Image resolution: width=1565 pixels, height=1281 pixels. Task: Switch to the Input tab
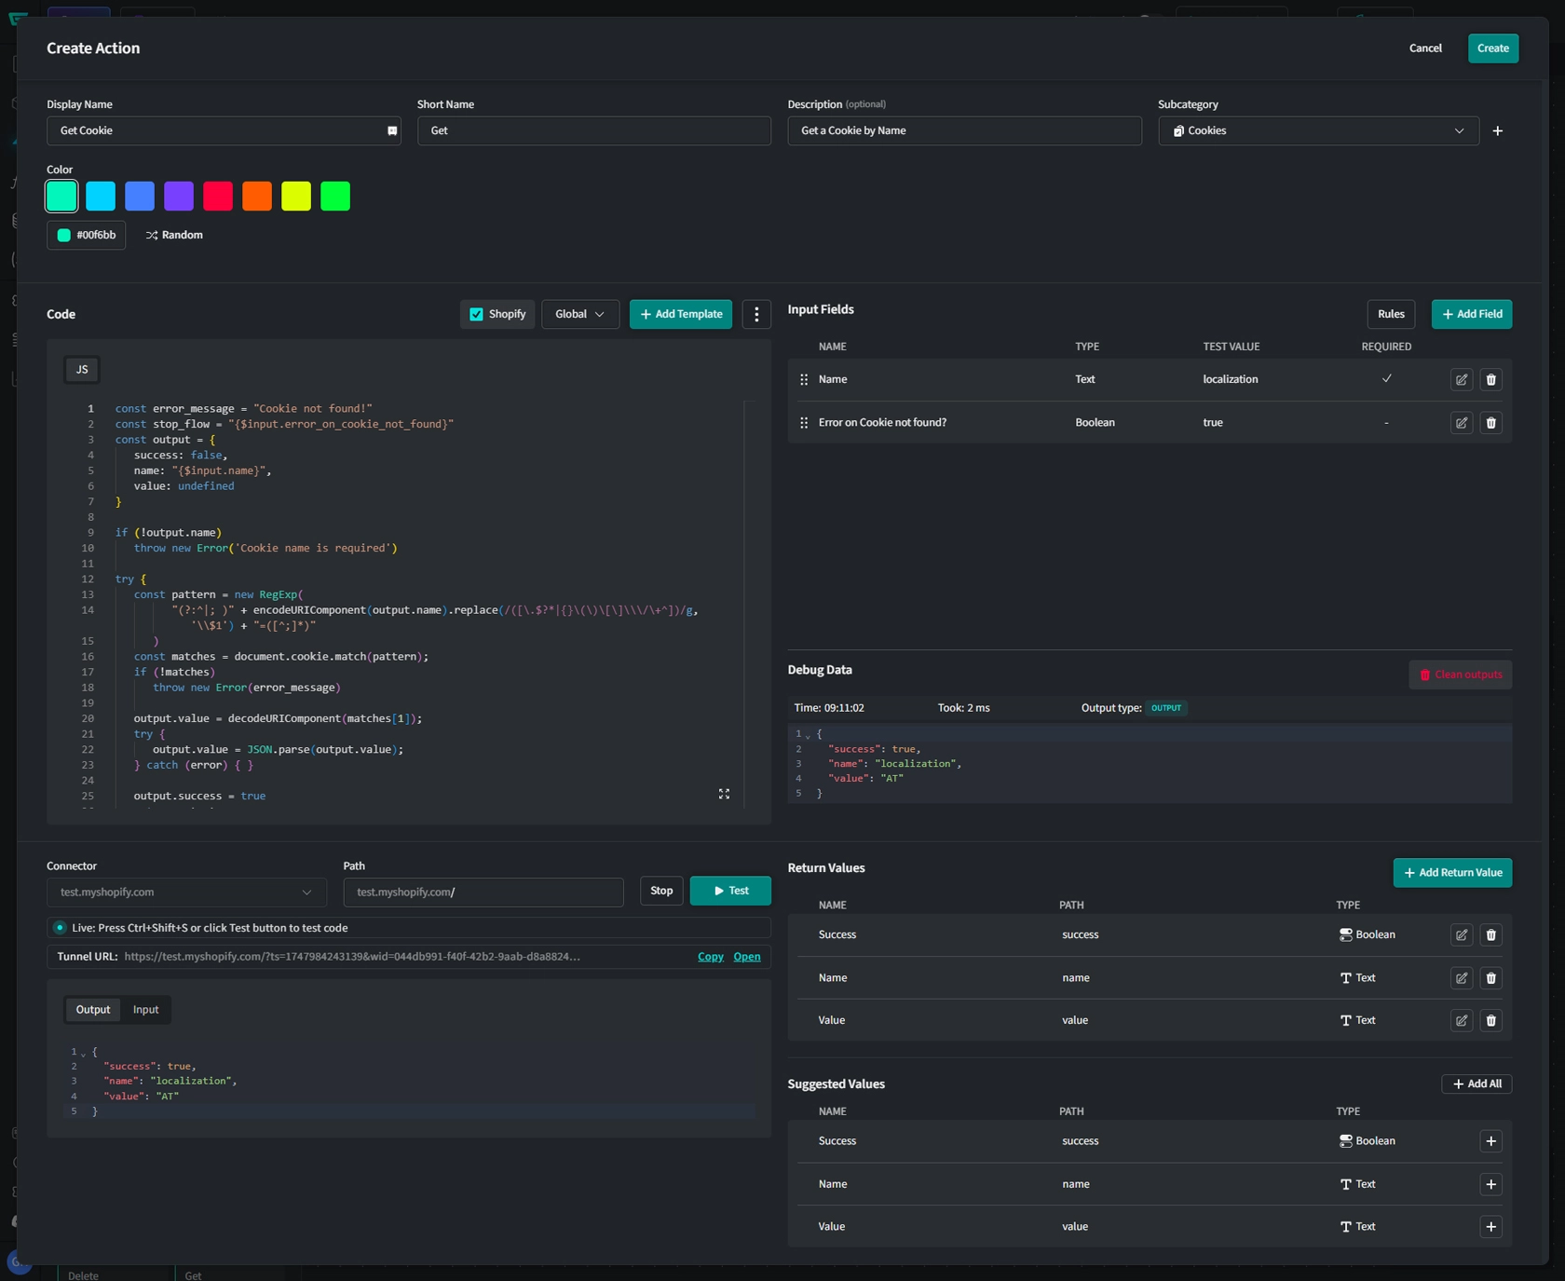[145, 1009]
